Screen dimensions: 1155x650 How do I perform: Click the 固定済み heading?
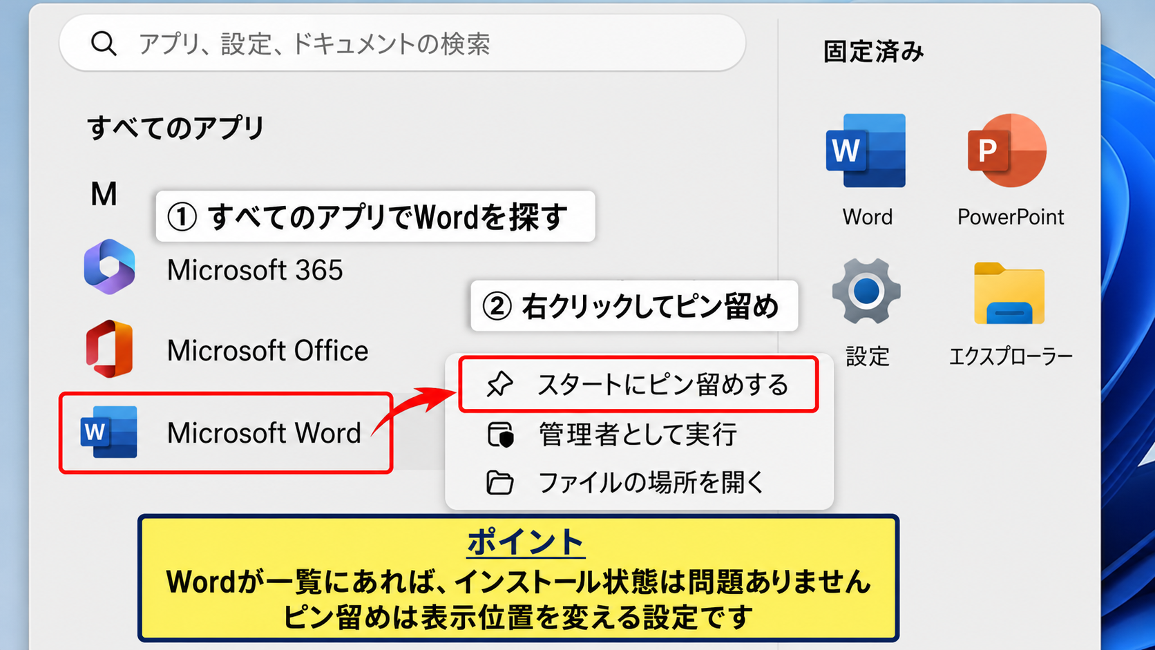[873, 52]
